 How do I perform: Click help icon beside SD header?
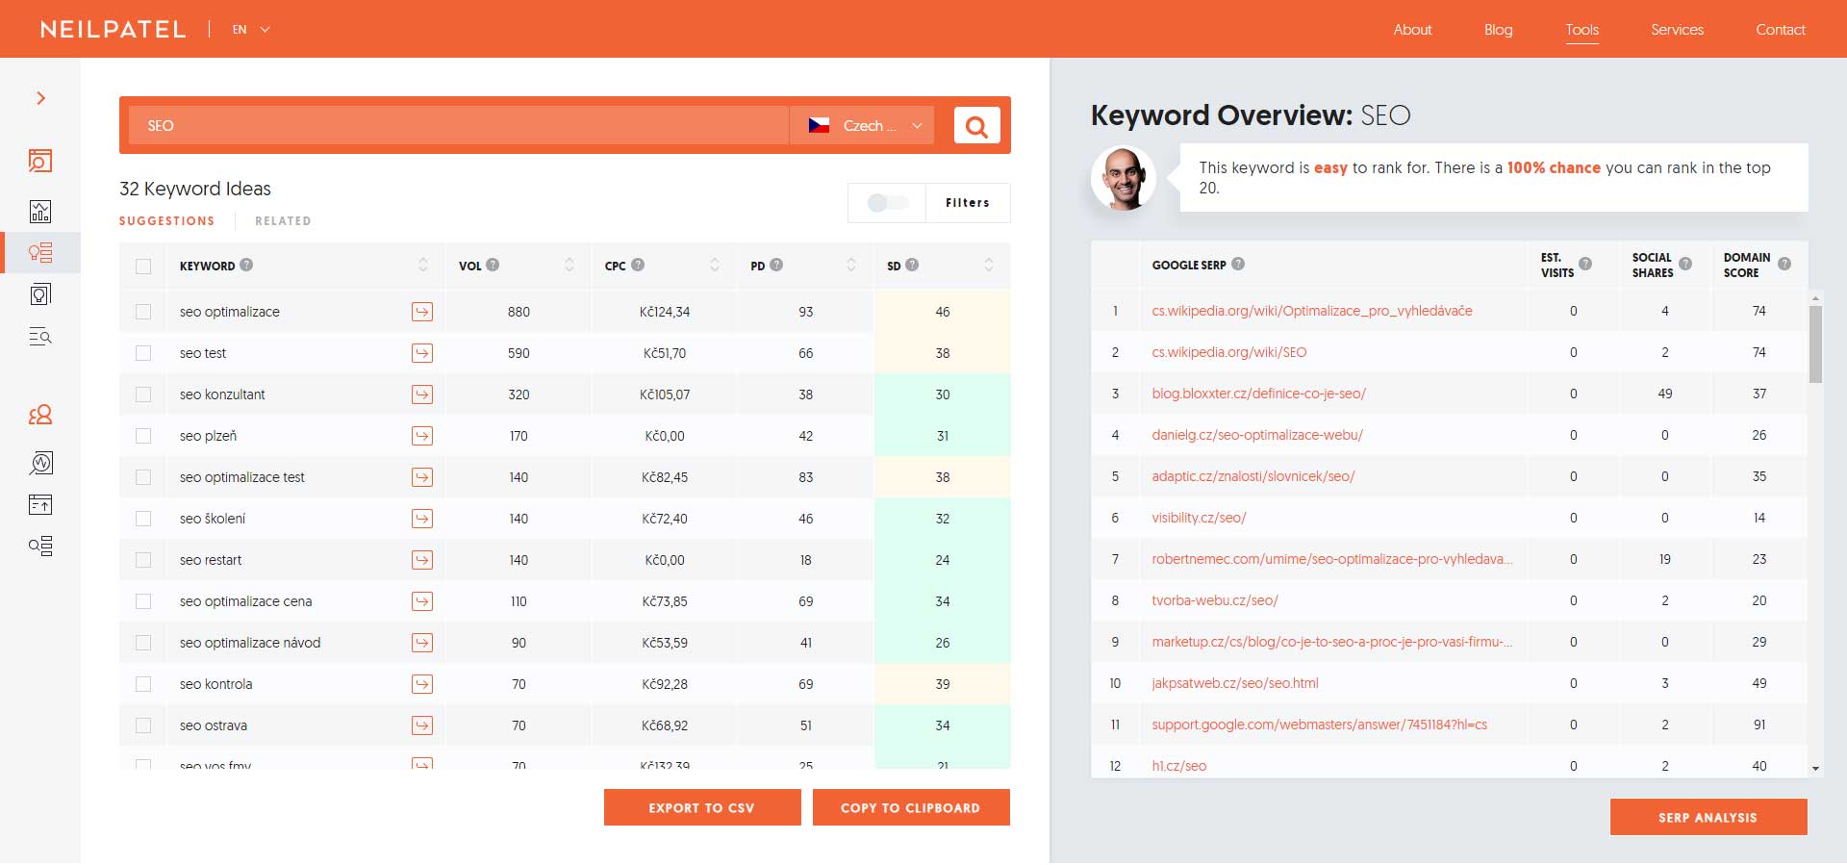(x=912, y=265)
